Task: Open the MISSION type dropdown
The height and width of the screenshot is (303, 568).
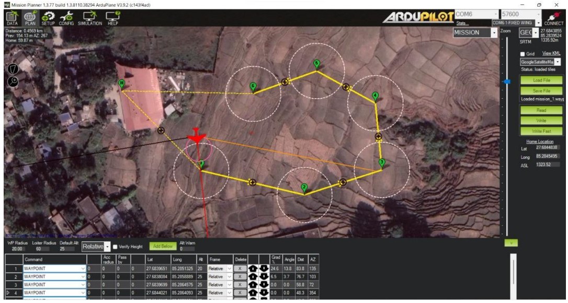Action: [x=475, y=32]
